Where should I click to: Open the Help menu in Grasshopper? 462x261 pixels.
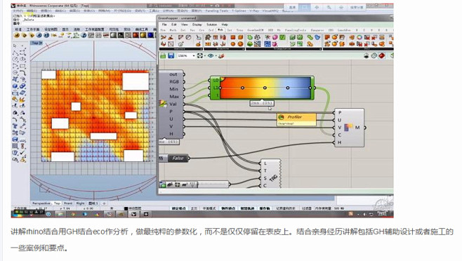(225, 25)
